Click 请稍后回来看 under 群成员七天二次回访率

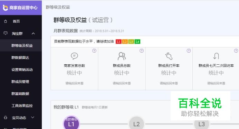[x=216, y=83]
